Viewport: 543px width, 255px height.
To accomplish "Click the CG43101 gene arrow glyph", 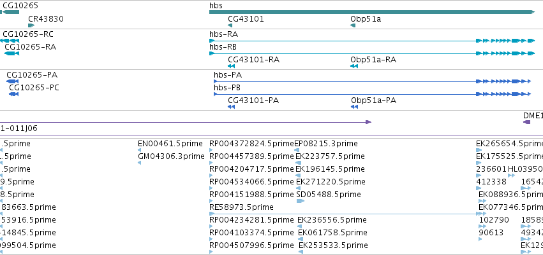I will 230,25.
